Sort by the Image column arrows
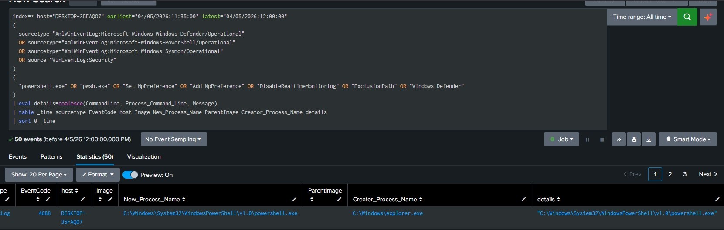This screenshot has width=724, height=230. point(100,199)
